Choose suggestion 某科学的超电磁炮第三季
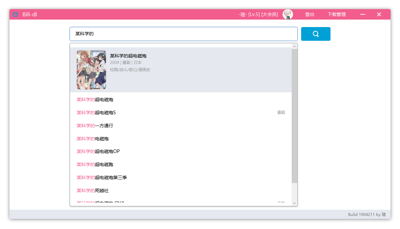Image resolution: width=400 pixels, height=229 pixels. pos(181,177)
